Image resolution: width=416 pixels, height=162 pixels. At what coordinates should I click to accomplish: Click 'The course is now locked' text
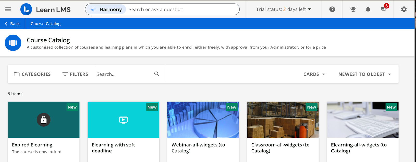(37, 152)
